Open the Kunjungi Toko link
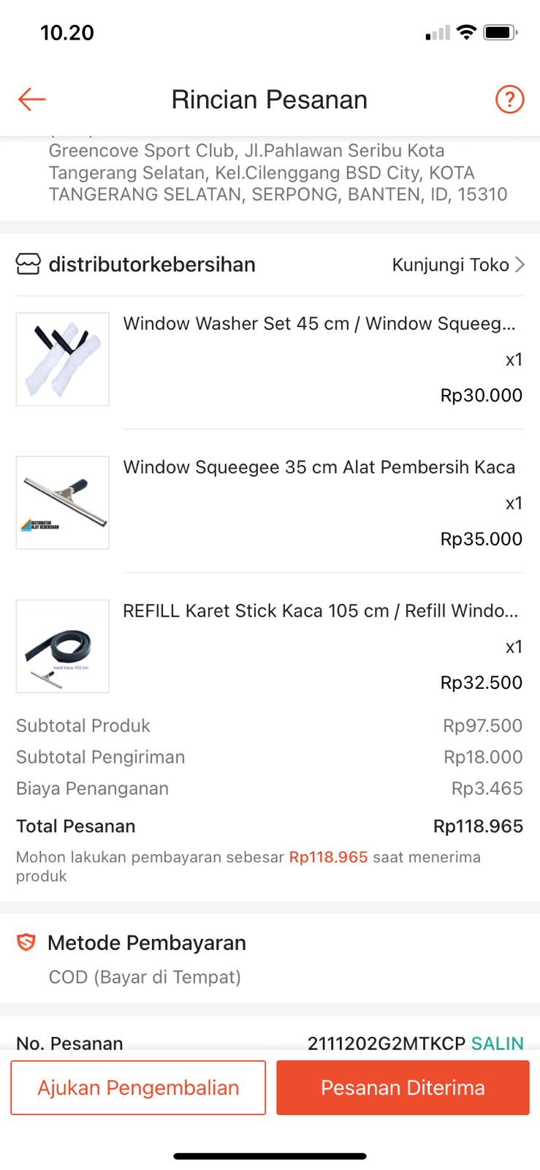Screen dimensions: 540x1170 coord(450,264)
